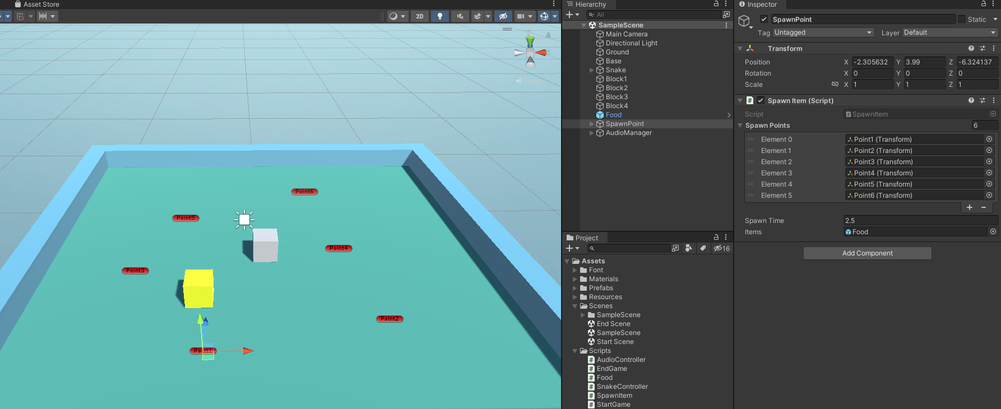Toggle Spawn Item script enabled checkbox
The height and width of the screenshot is (409, 1001).
[x=761, y=101]
